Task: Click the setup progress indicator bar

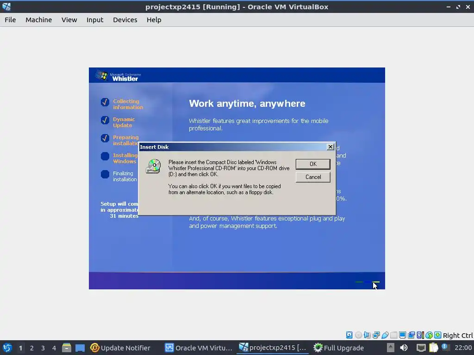Action: tap(367, 282)
